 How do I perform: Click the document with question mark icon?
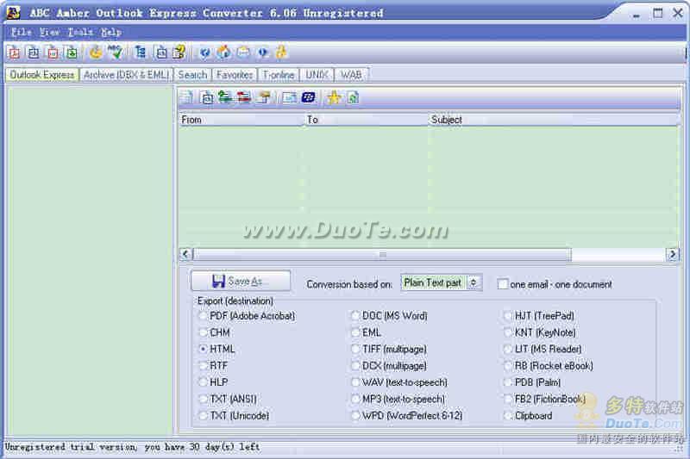click(x=179, y=53)
